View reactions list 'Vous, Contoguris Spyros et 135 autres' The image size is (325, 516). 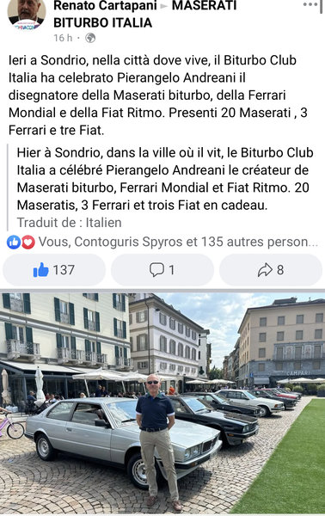pos(178,243)
